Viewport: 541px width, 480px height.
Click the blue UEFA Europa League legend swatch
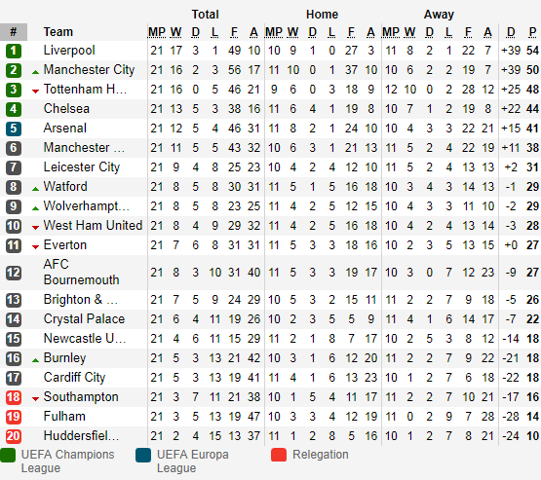(x=143, y=455)
